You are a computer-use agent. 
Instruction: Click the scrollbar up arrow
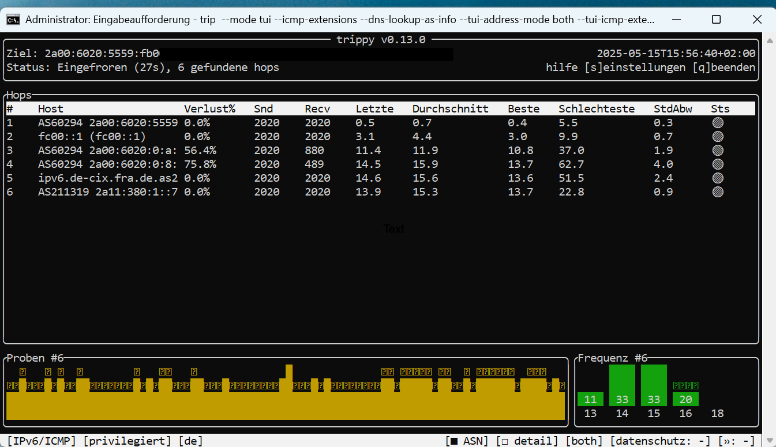[x=769, y=42]
